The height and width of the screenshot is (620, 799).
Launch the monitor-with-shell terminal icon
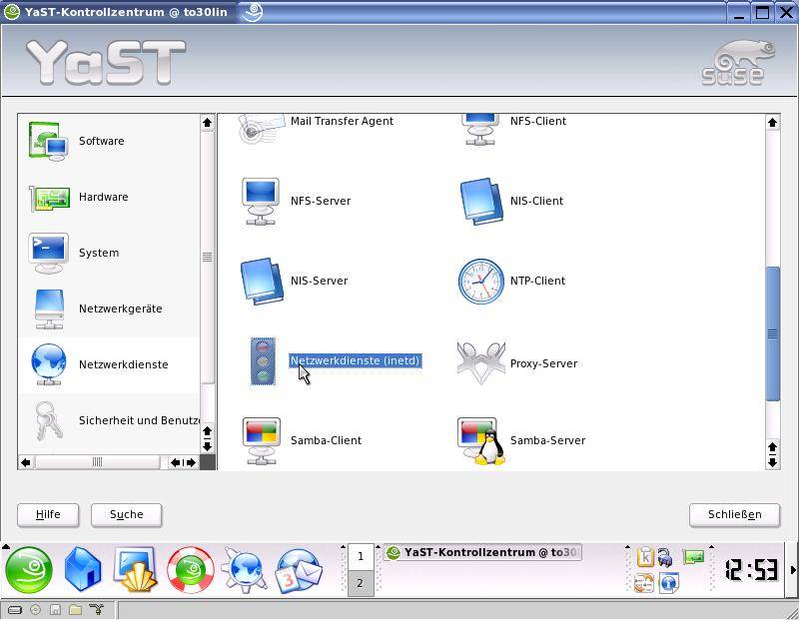(x=136, y=570)
